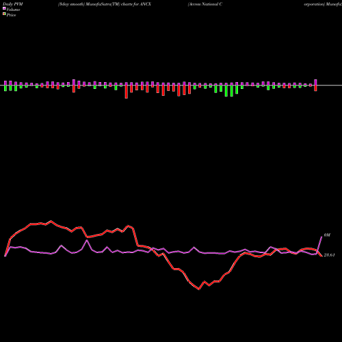Click the Volume legend color swatch
The width and height of the screenshot is (342, 342).
[x=4, y=8]
